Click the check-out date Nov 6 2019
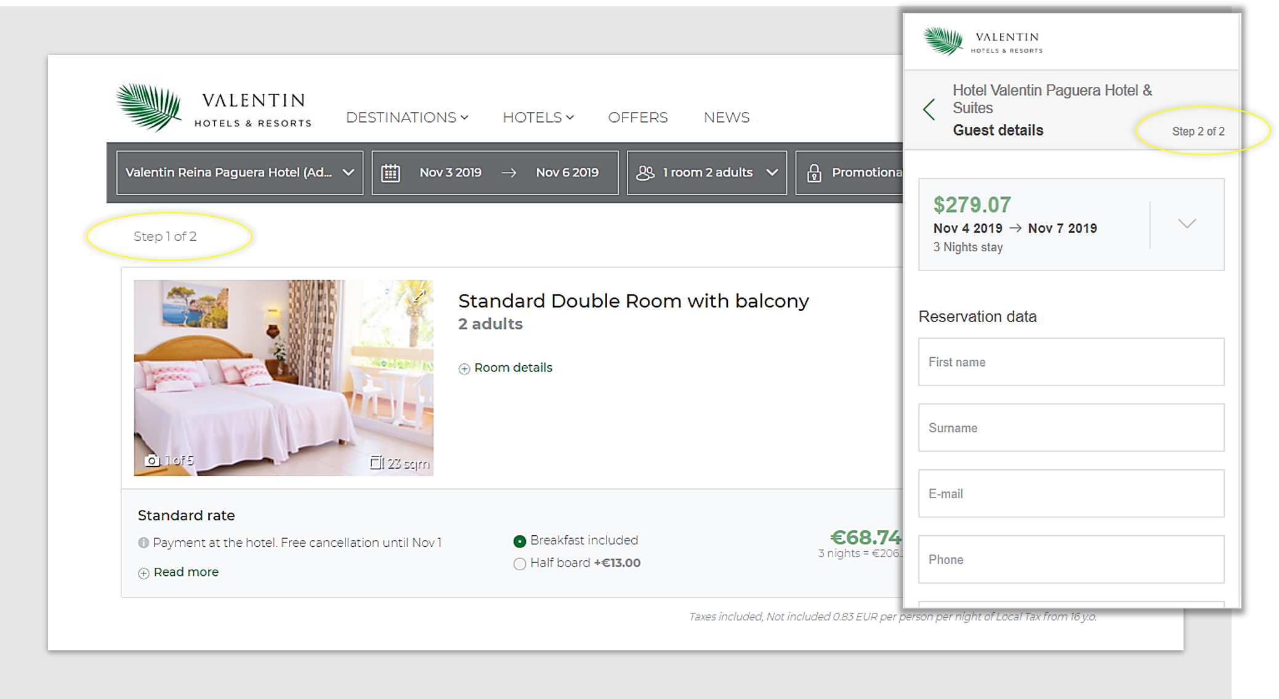The image size is (1279, 699). pyautogui.click(x=567, y=172)
